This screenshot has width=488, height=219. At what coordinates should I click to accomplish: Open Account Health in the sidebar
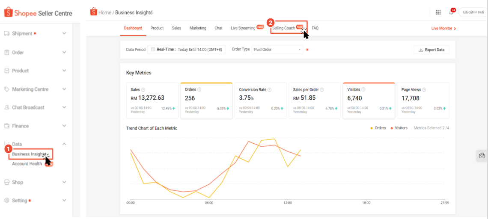(27, 164)
